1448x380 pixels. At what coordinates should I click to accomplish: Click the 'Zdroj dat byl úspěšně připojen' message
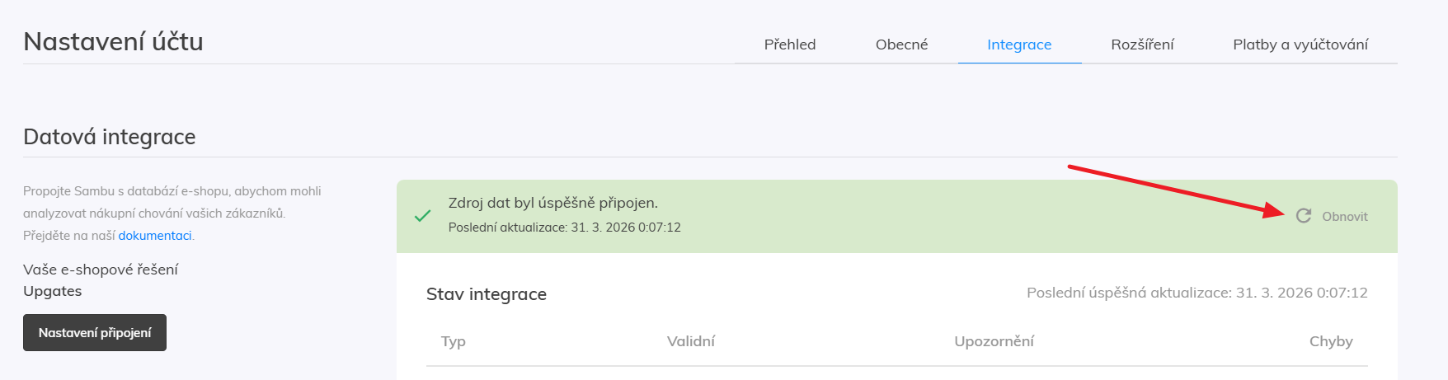coord(552,203)
